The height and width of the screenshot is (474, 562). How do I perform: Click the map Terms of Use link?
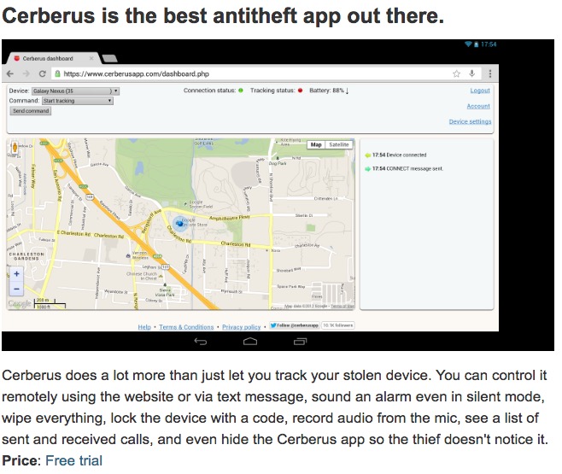[x=342, y=306]
